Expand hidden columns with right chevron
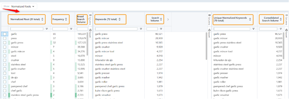The width and height of the screenshot is (289, 103). [168, 19]
